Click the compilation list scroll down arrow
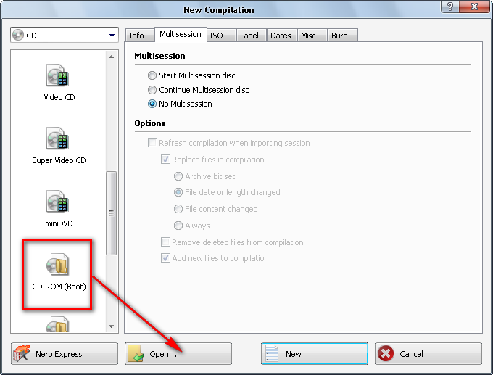 [112, 326]
